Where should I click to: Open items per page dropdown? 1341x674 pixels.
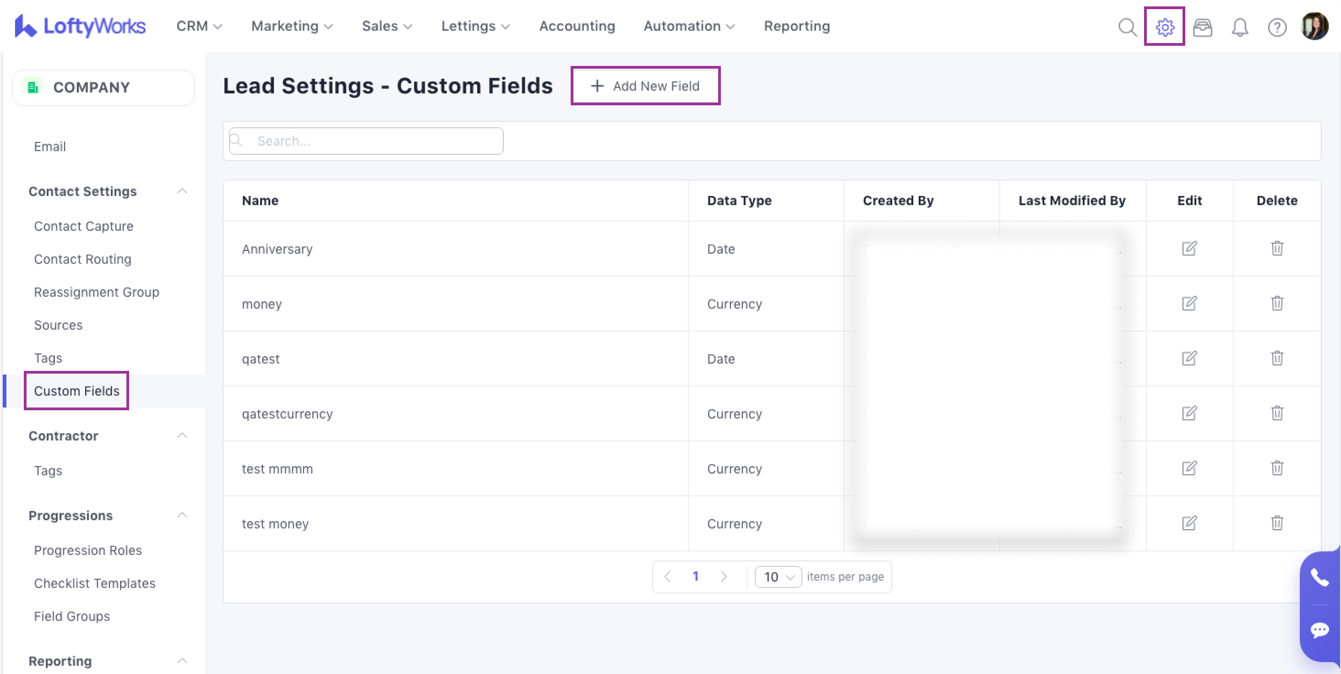tap(778, 576)
